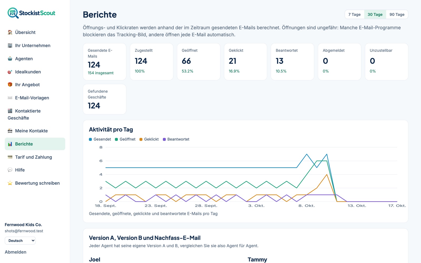The height and width of the screenshot is (263, 421).
Task: Toggle the Geklickt series in chart legend
Action: [149, 139]
